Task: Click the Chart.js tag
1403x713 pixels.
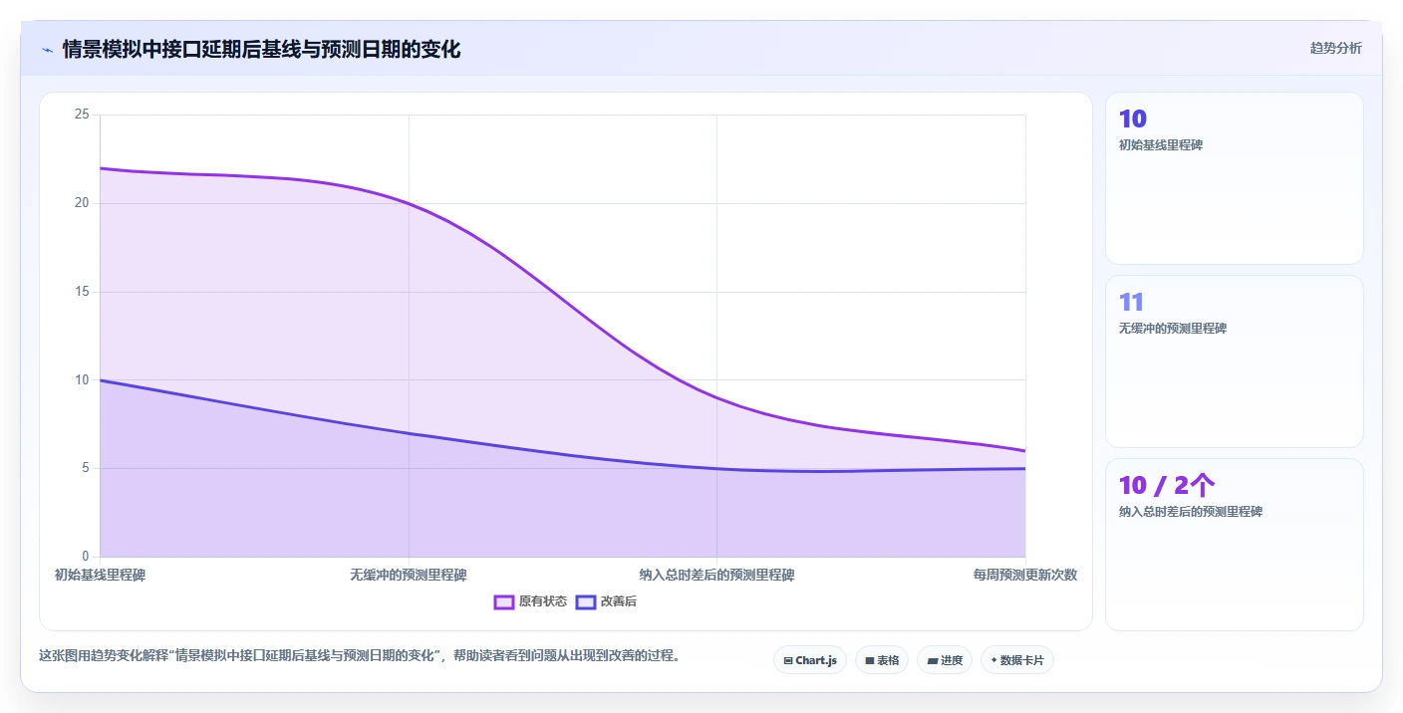Action: (x=809, y=660)
